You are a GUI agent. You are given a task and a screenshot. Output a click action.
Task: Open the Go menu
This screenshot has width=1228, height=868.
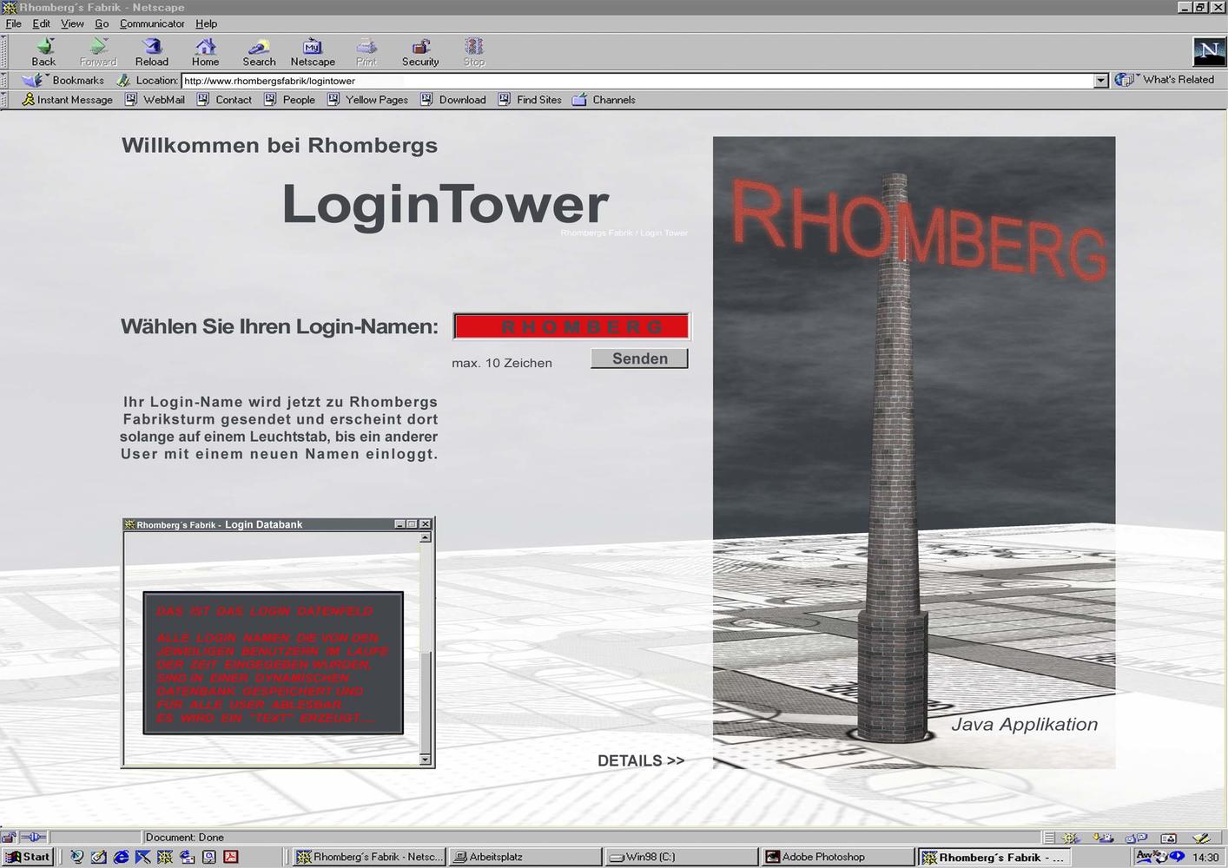tap(102, 23)
